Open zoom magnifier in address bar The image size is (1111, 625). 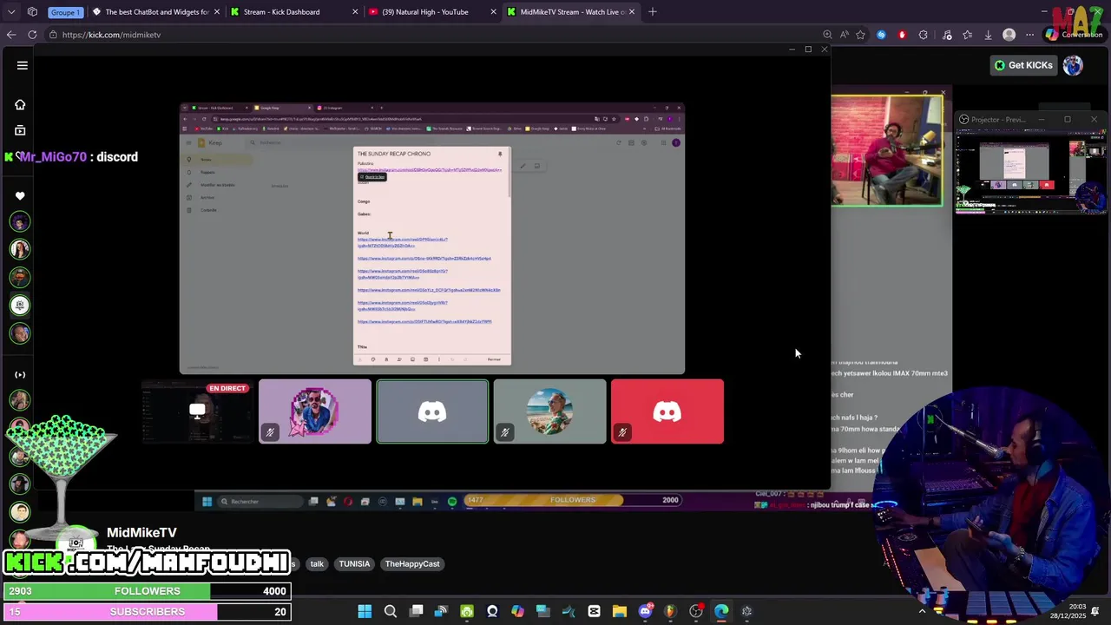tap(827, 35)
